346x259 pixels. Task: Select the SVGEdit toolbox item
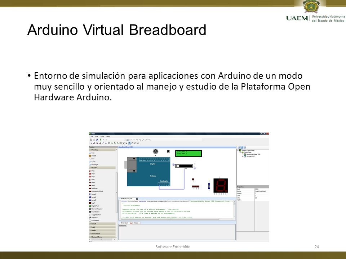[x=93, y=156]
